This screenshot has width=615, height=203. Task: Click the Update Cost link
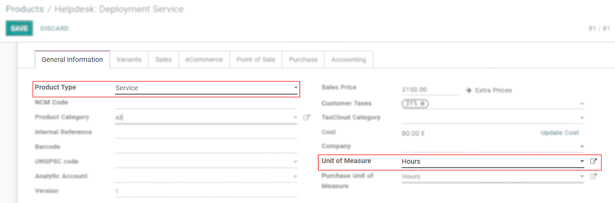[x=559, y=133]
